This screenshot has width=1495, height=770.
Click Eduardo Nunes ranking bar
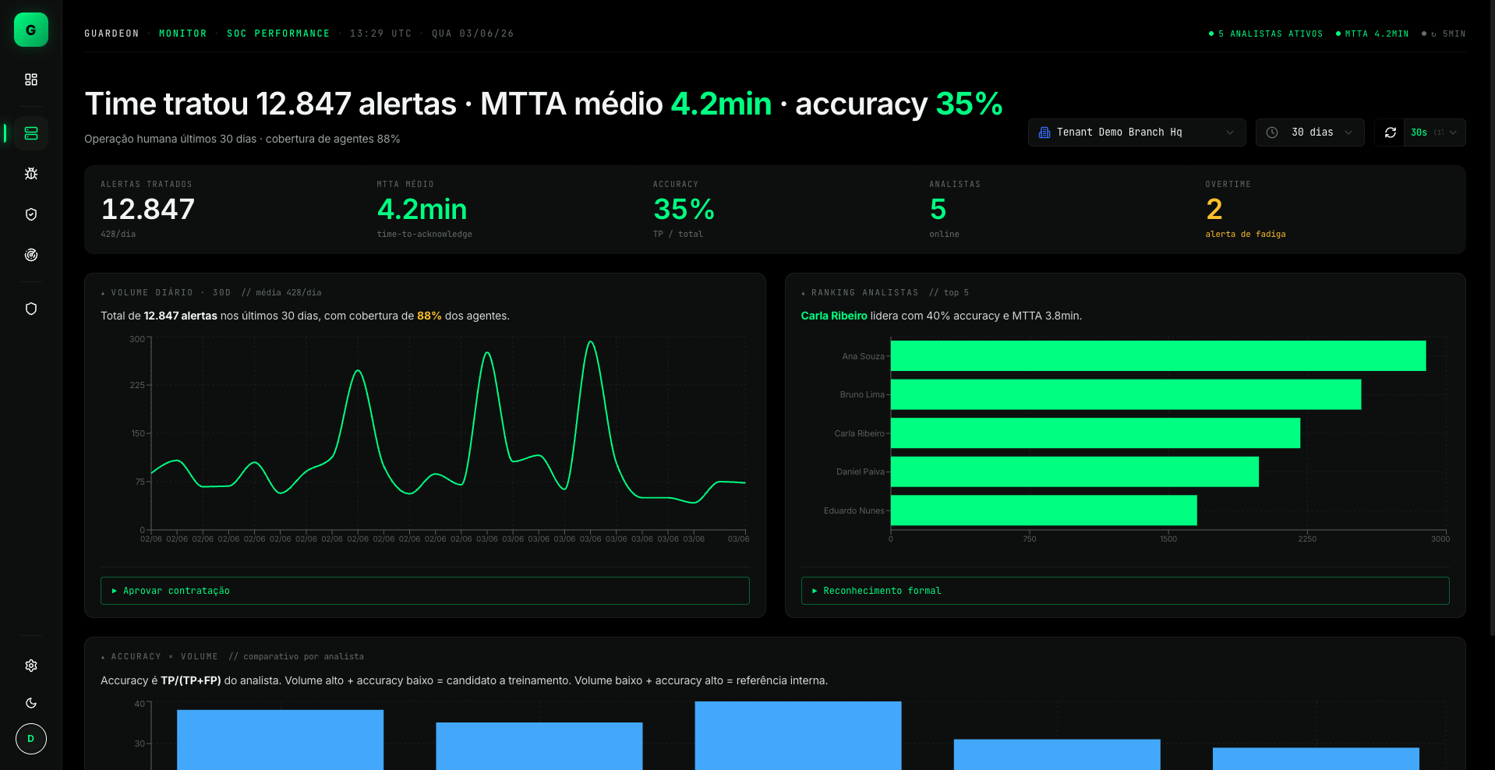click(x=1044, y=510)
